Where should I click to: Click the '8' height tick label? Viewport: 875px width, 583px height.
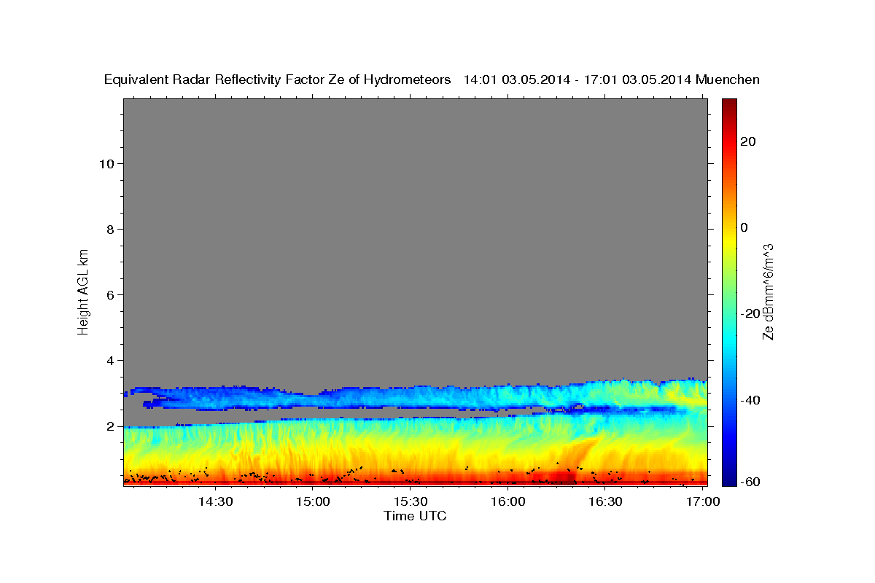pos(111,230)
